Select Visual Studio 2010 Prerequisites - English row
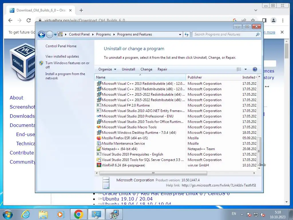 coord(176,154)
